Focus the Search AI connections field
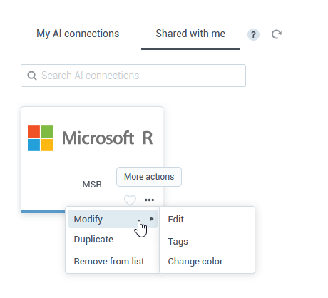Screen dimensions: 328x298 point(133,76)
